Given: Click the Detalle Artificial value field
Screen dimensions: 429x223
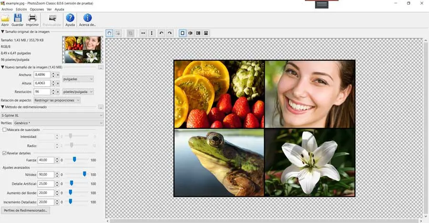Looking at the screenshot, I should point(46,184).
